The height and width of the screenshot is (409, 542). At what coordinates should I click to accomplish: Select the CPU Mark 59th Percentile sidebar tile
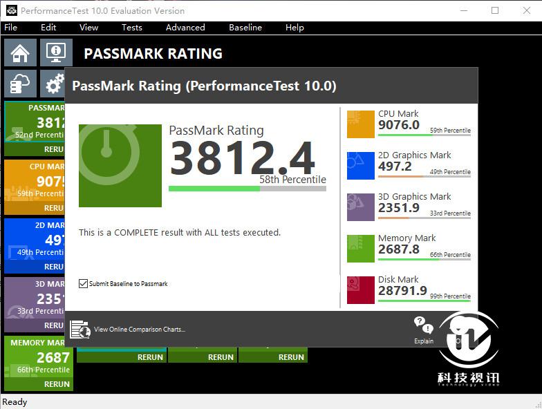tap(35, 180)
